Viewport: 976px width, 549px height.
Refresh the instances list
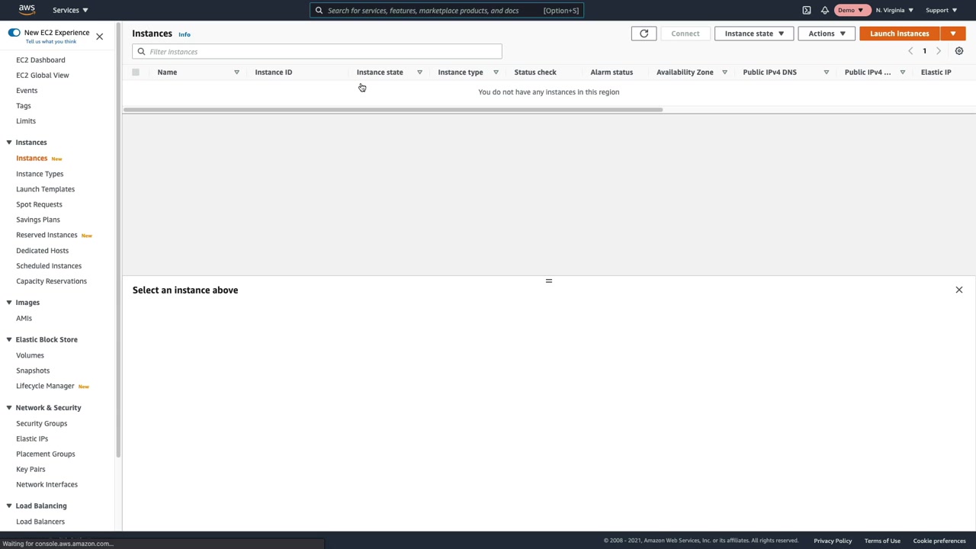[x=644, y=34]
